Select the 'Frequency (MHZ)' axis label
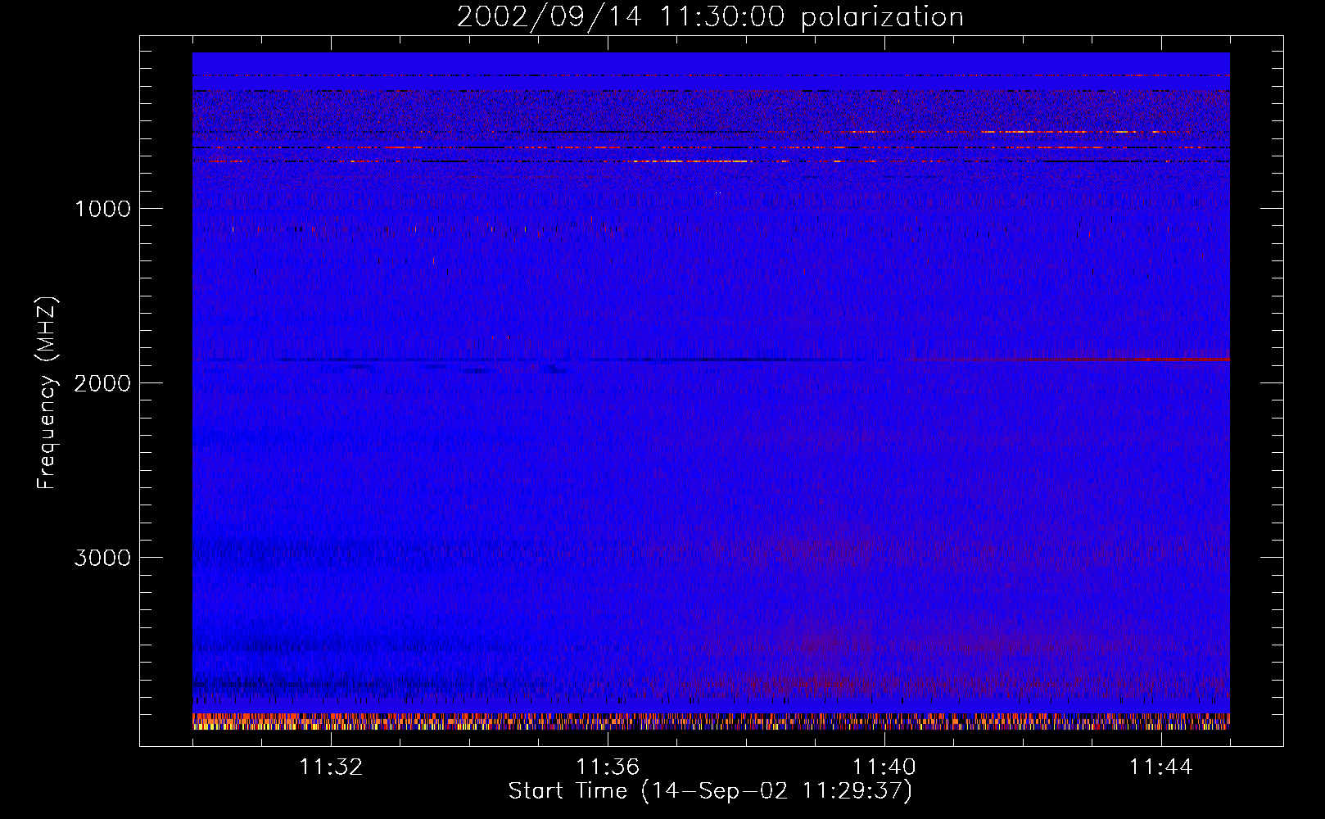This screenshot has width=1325, height=819. tap(47, 393)
